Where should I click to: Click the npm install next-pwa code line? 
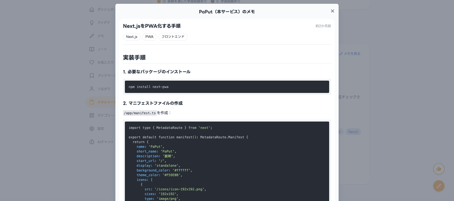coord(149,87)
